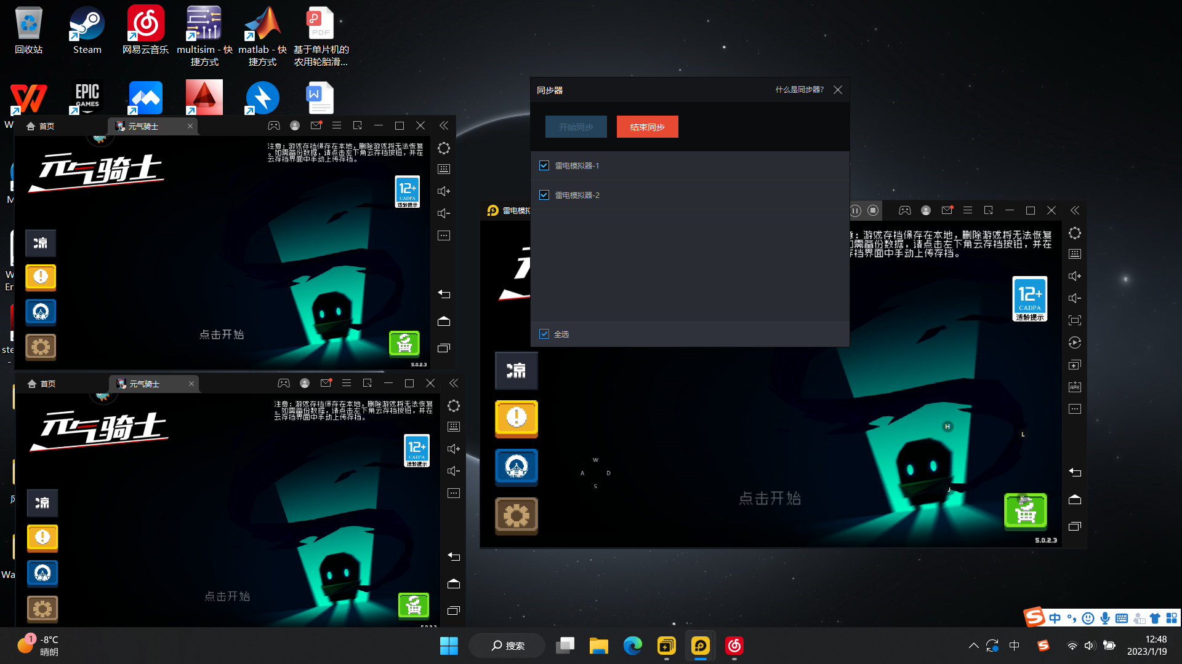Toggle 雷电模拟器-2 checkbox in synchronizer
The width and height of the screenshot is (1182, 664).
coord(544,195)
